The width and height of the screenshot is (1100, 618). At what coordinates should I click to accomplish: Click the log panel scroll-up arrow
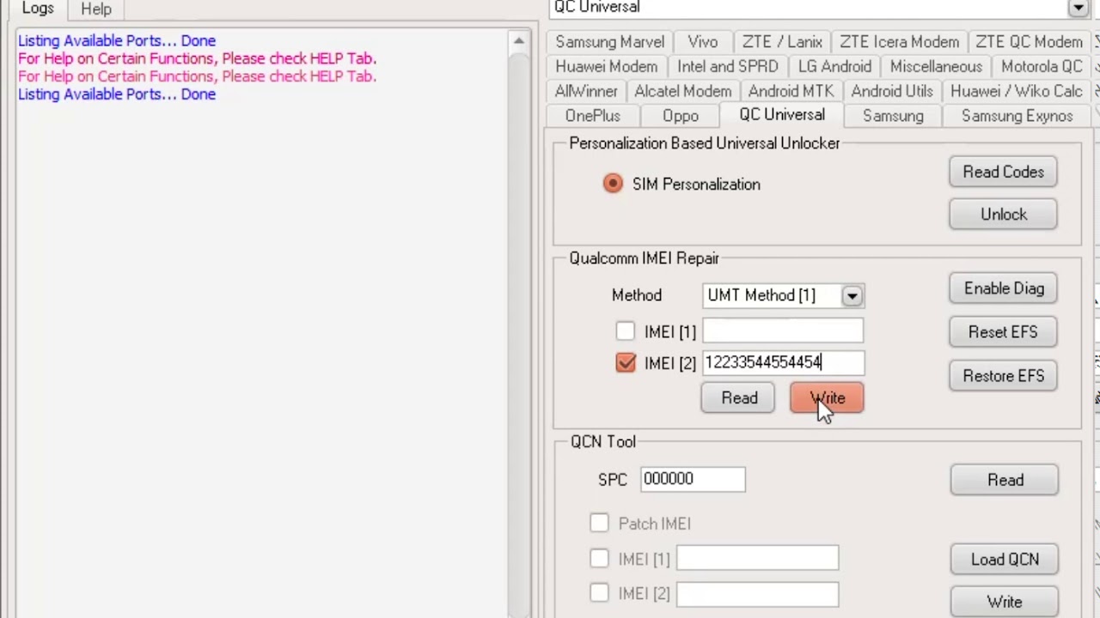tap(518, 41)
